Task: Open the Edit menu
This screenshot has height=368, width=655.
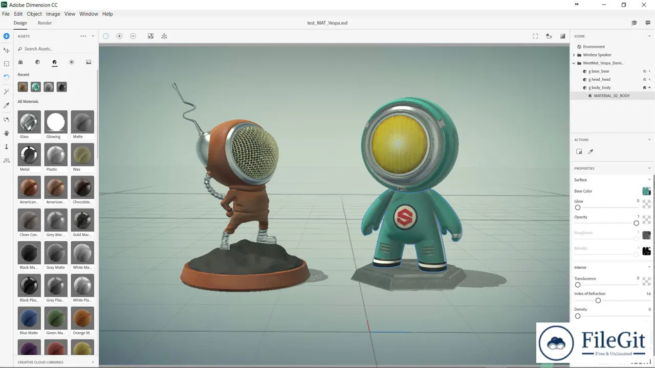Action: click(18, 14)
